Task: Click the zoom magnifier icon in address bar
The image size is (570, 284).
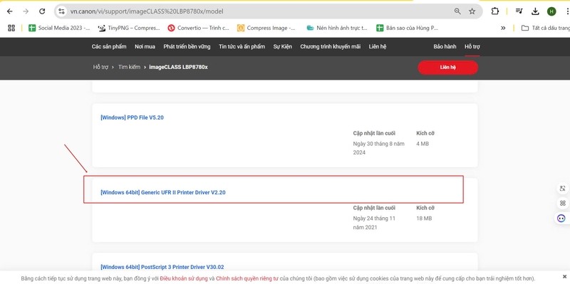Action: pyautogui.click(x=457, y=11)
